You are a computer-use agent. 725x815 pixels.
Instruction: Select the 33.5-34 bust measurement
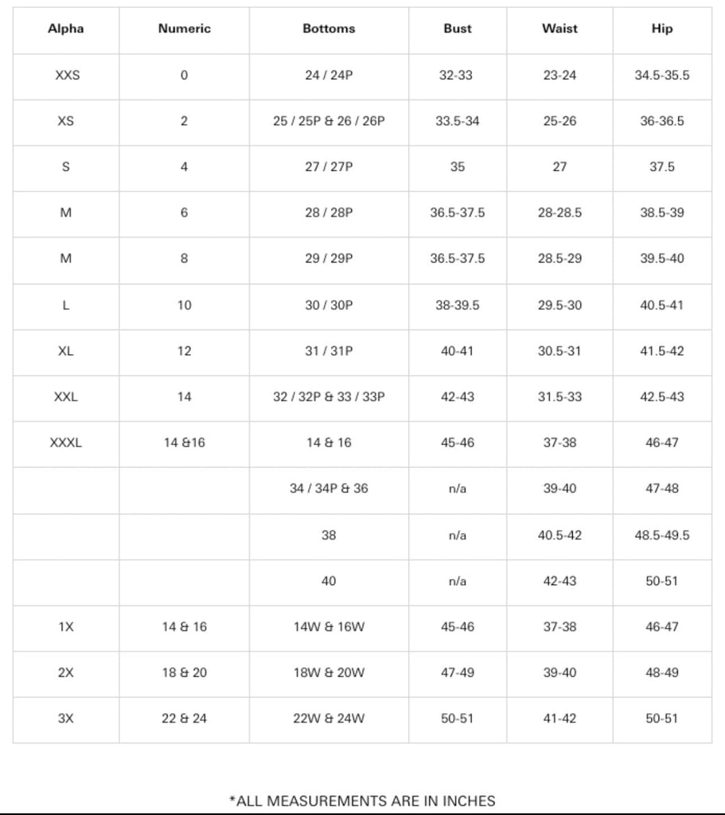click(x=458, y=122)
